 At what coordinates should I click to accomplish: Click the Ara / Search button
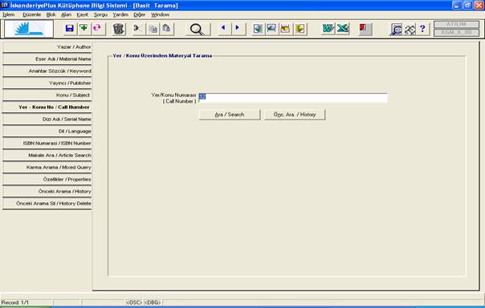click(x=230, y=115)
